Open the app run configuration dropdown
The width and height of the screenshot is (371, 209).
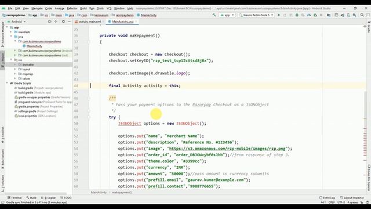tap(227, 15)
